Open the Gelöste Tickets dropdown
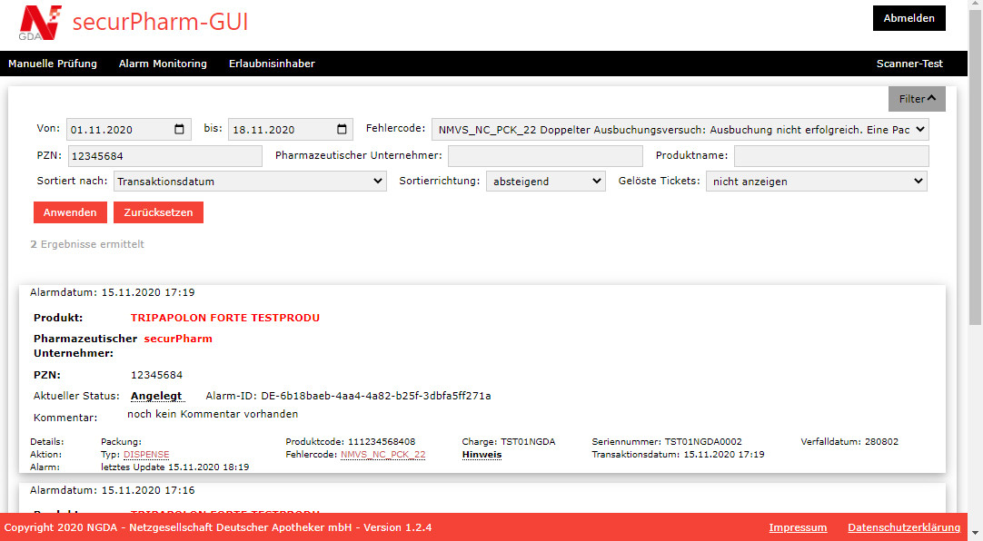983x541 pixels. pyautogui.click(x=816, y=181)
